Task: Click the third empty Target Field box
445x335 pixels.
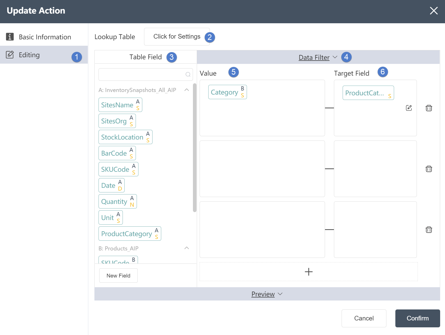Action: click(375, 229)
